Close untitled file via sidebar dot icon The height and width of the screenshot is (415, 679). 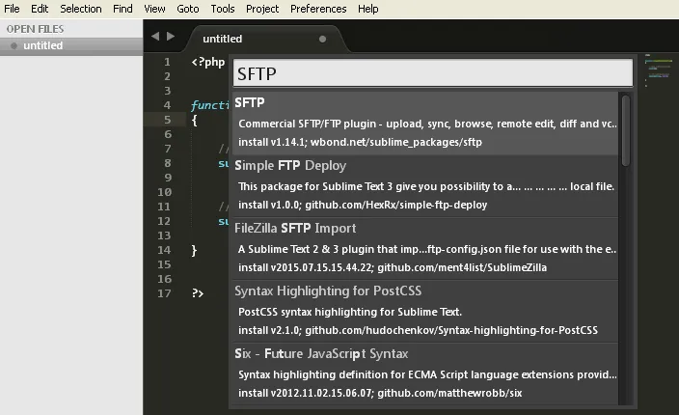click(x=14, y=45)
